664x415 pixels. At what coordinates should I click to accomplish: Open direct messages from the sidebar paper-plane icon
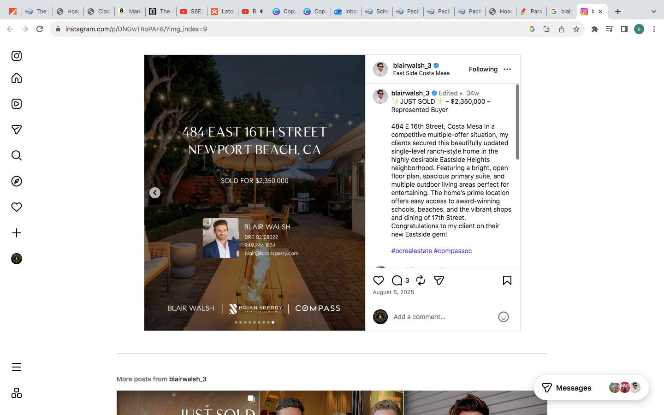[x=17, y=130]
